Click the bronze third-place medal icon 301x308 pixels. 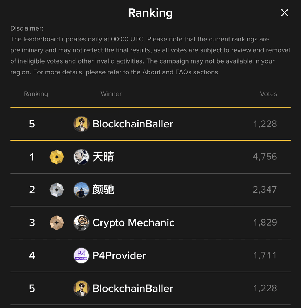(x=57, y=223)
